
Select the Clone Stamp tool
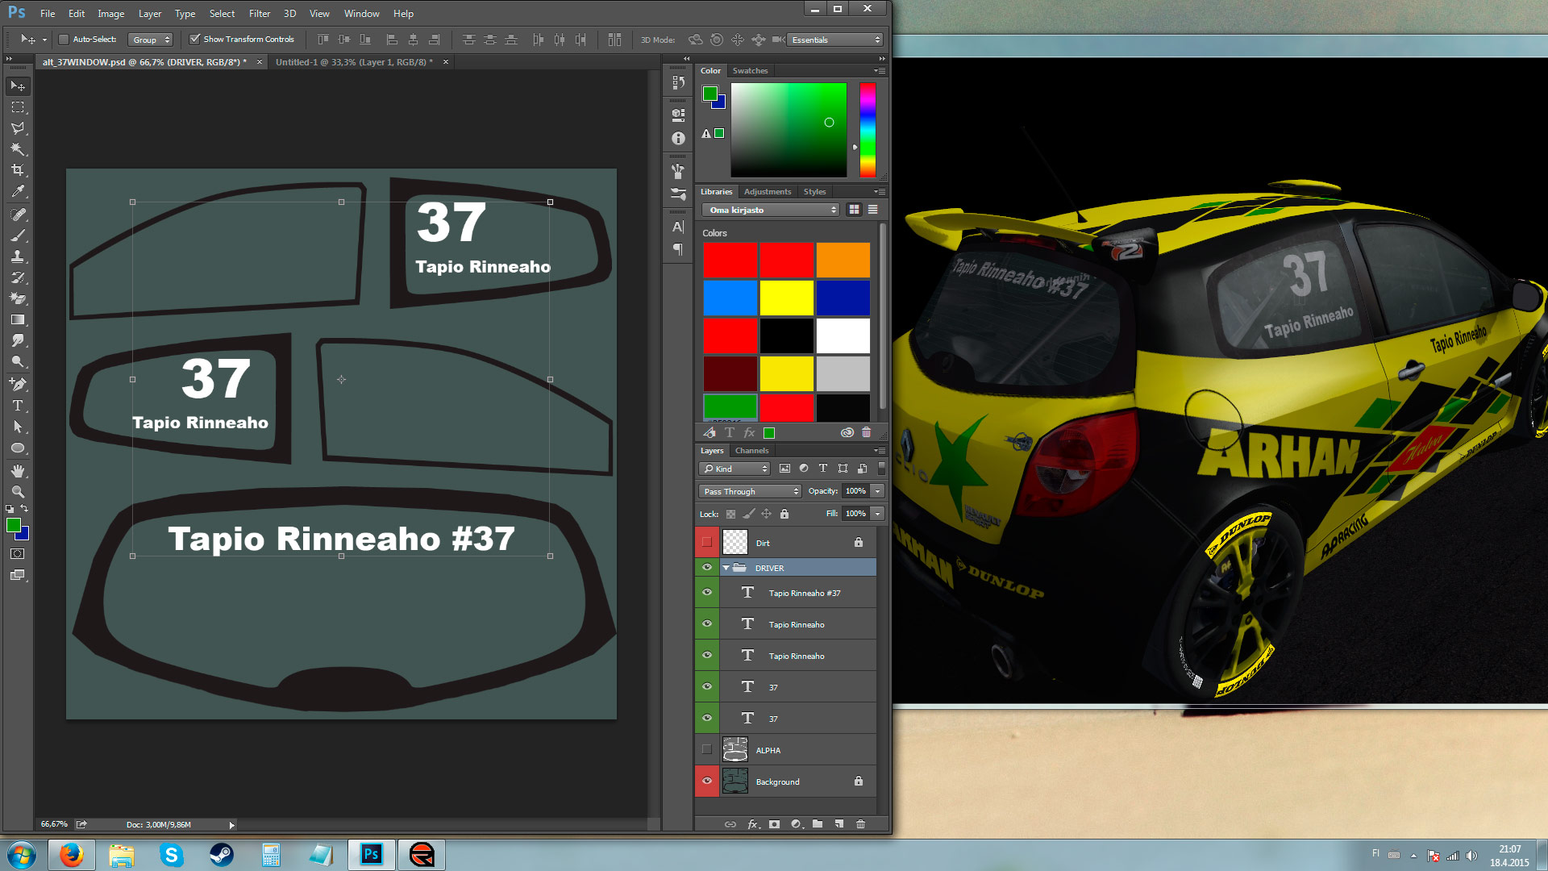click(x=18, y=256)
